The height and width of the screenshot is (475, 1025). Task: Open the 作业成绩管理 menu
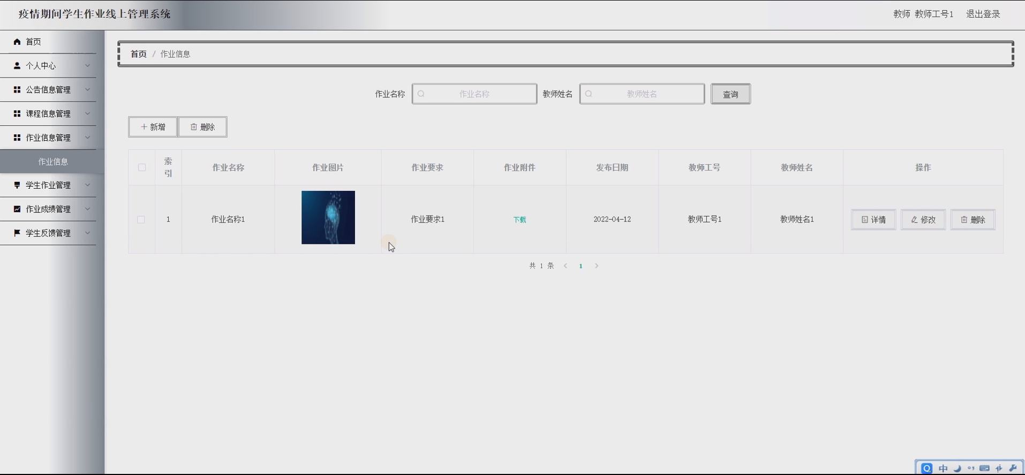[48, 209]
